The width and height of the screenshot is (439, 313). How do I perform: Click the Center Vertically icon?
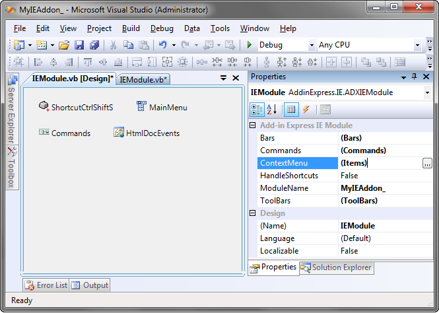[347, 62]
